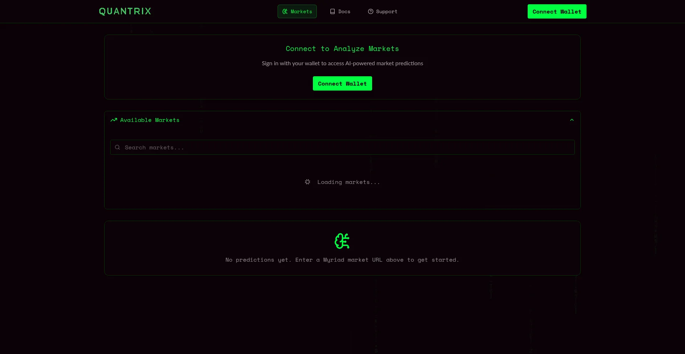Open the Docs navigation label

pos(344,11)
